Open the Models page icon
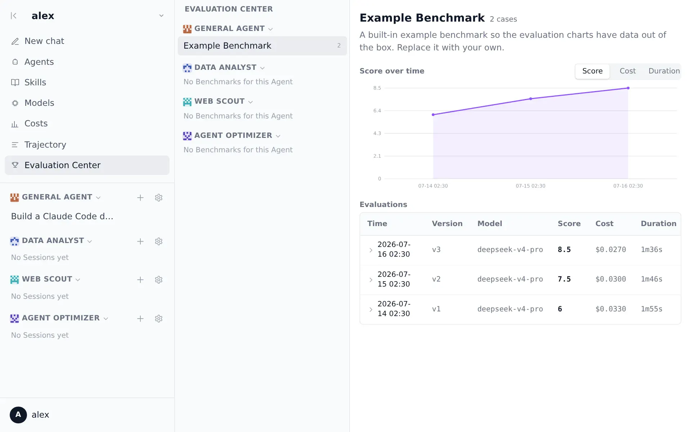691x432 pixels. click(15, 103)
